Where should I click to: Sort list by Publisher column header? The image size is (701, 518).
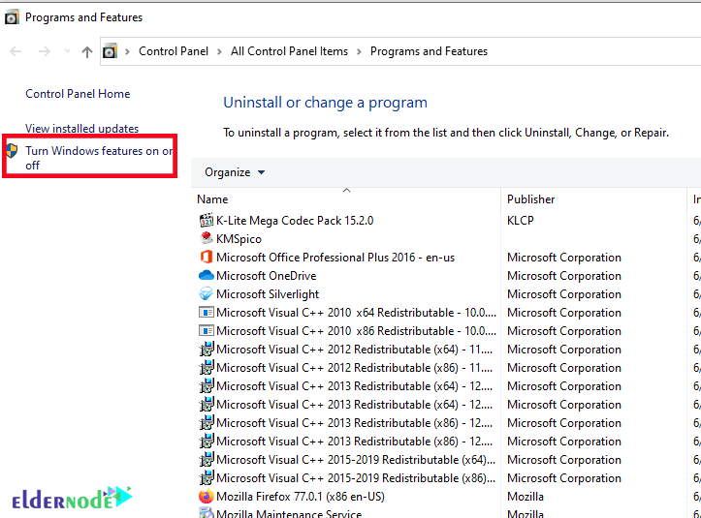point(531,199)
